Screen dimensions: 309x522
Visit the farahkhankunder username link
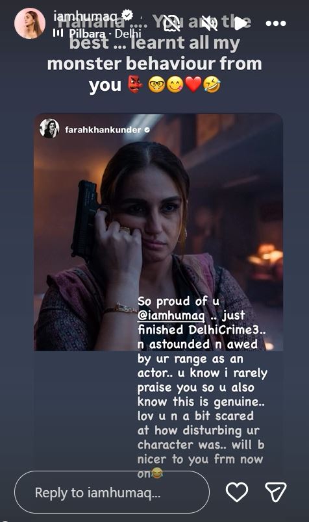tap(103, 129)
